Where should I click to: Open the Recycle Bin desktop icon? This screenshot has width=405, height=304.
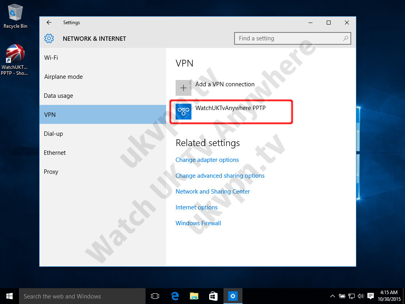[15, 16]
